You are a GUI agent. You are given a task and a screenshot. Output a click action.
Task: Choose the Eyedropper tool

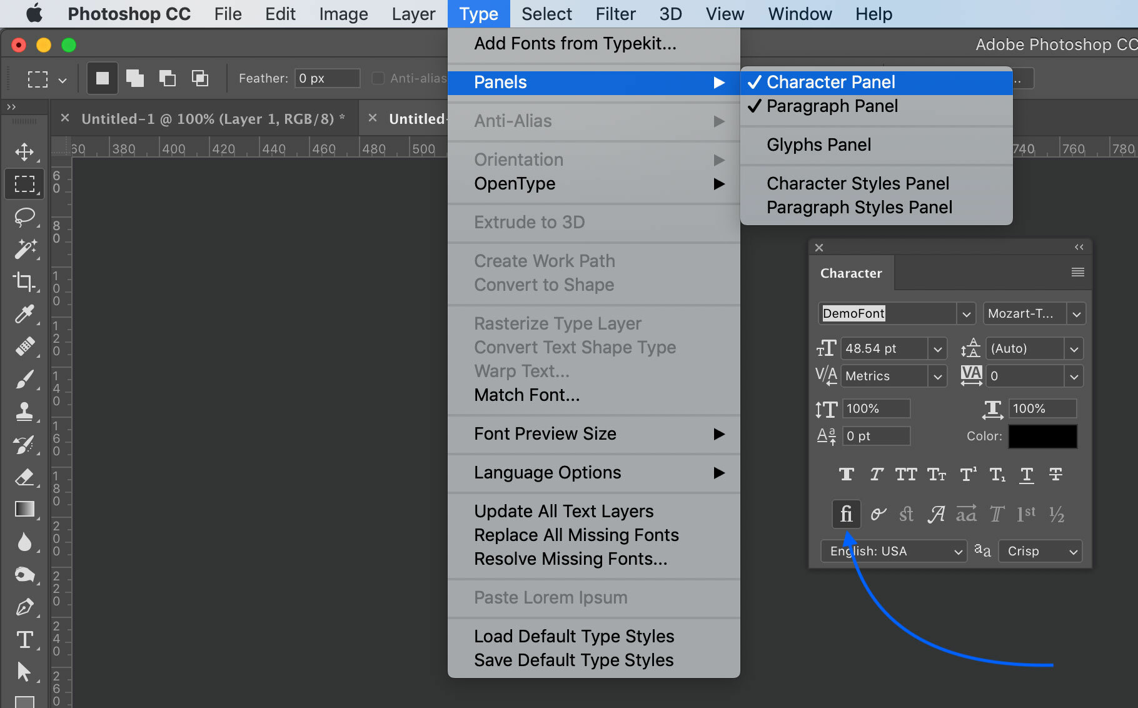click(24, 314)
